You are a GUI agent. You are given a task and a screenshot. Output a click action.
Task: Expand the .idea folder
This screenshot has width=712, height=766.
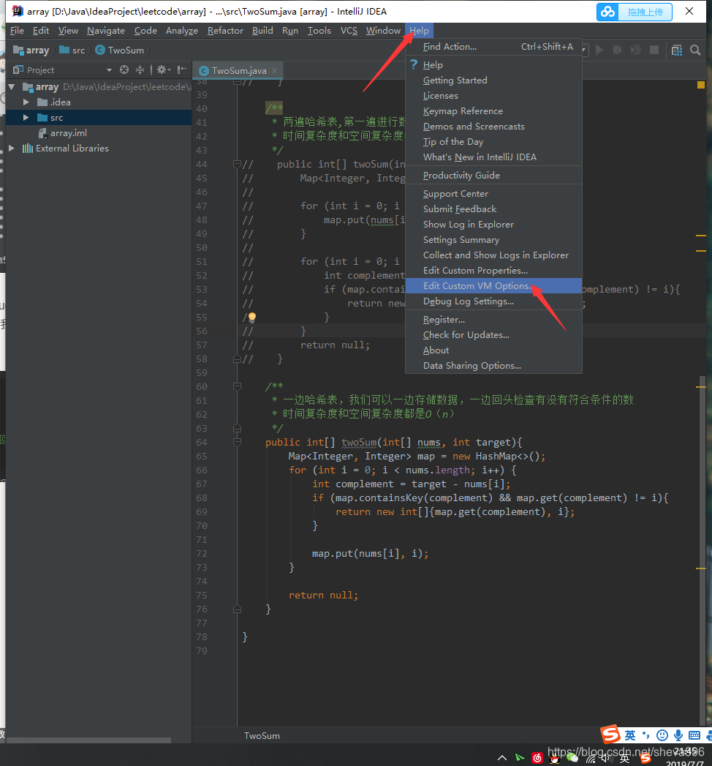click(26, 102)
